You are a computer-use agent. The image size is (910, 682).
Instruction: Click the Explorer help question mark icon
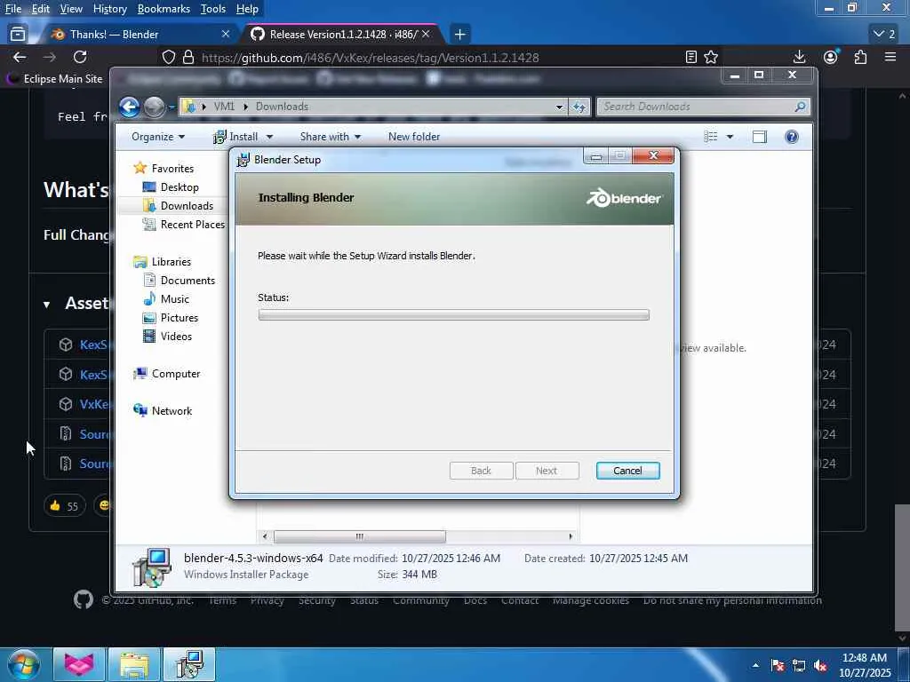792,137
